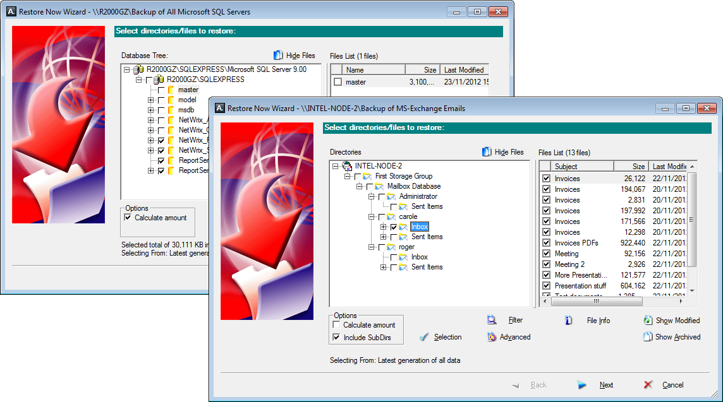Click the INTEL-NODE-2 server icon

click(x=347, y=166)
